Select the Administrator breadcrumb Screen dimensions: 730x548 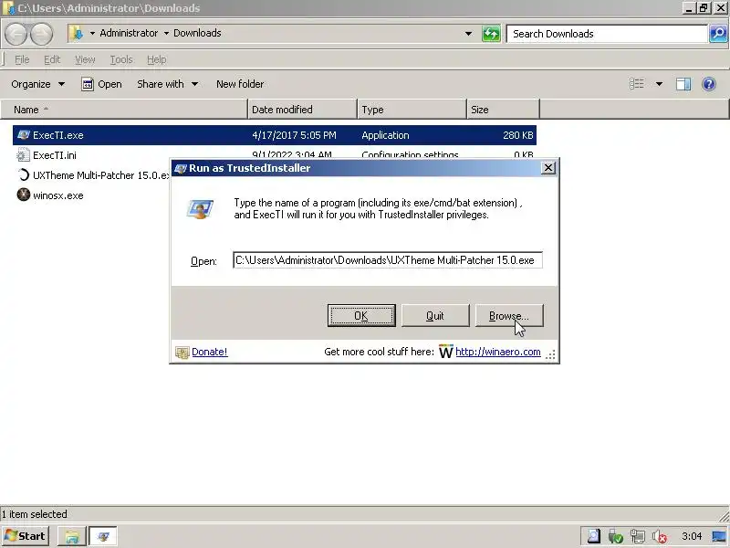pos(129,33)
